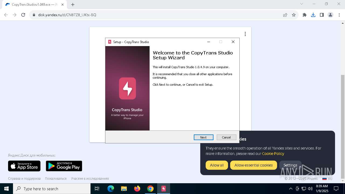Open the Google Play download badge
The width and height of the screenshot is (345, 194).
click(x=64, y=166)
